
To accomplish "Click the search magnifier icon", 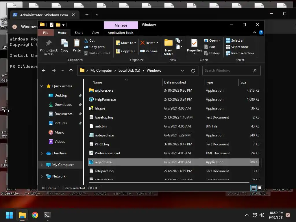I will (x=255, y=71).
